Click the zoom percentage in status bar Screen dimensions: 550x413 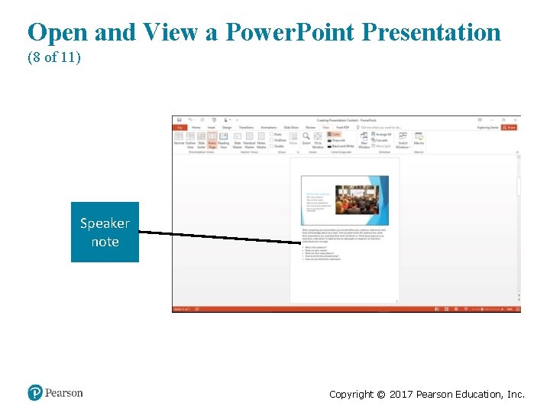pyautogui.click(x=510, y=310)
